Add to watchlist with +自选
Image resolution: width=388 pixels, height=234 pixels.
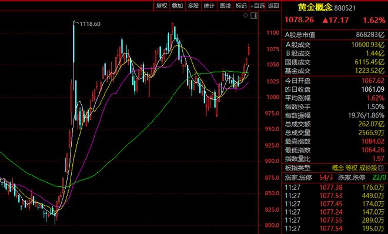pos(257,6)
